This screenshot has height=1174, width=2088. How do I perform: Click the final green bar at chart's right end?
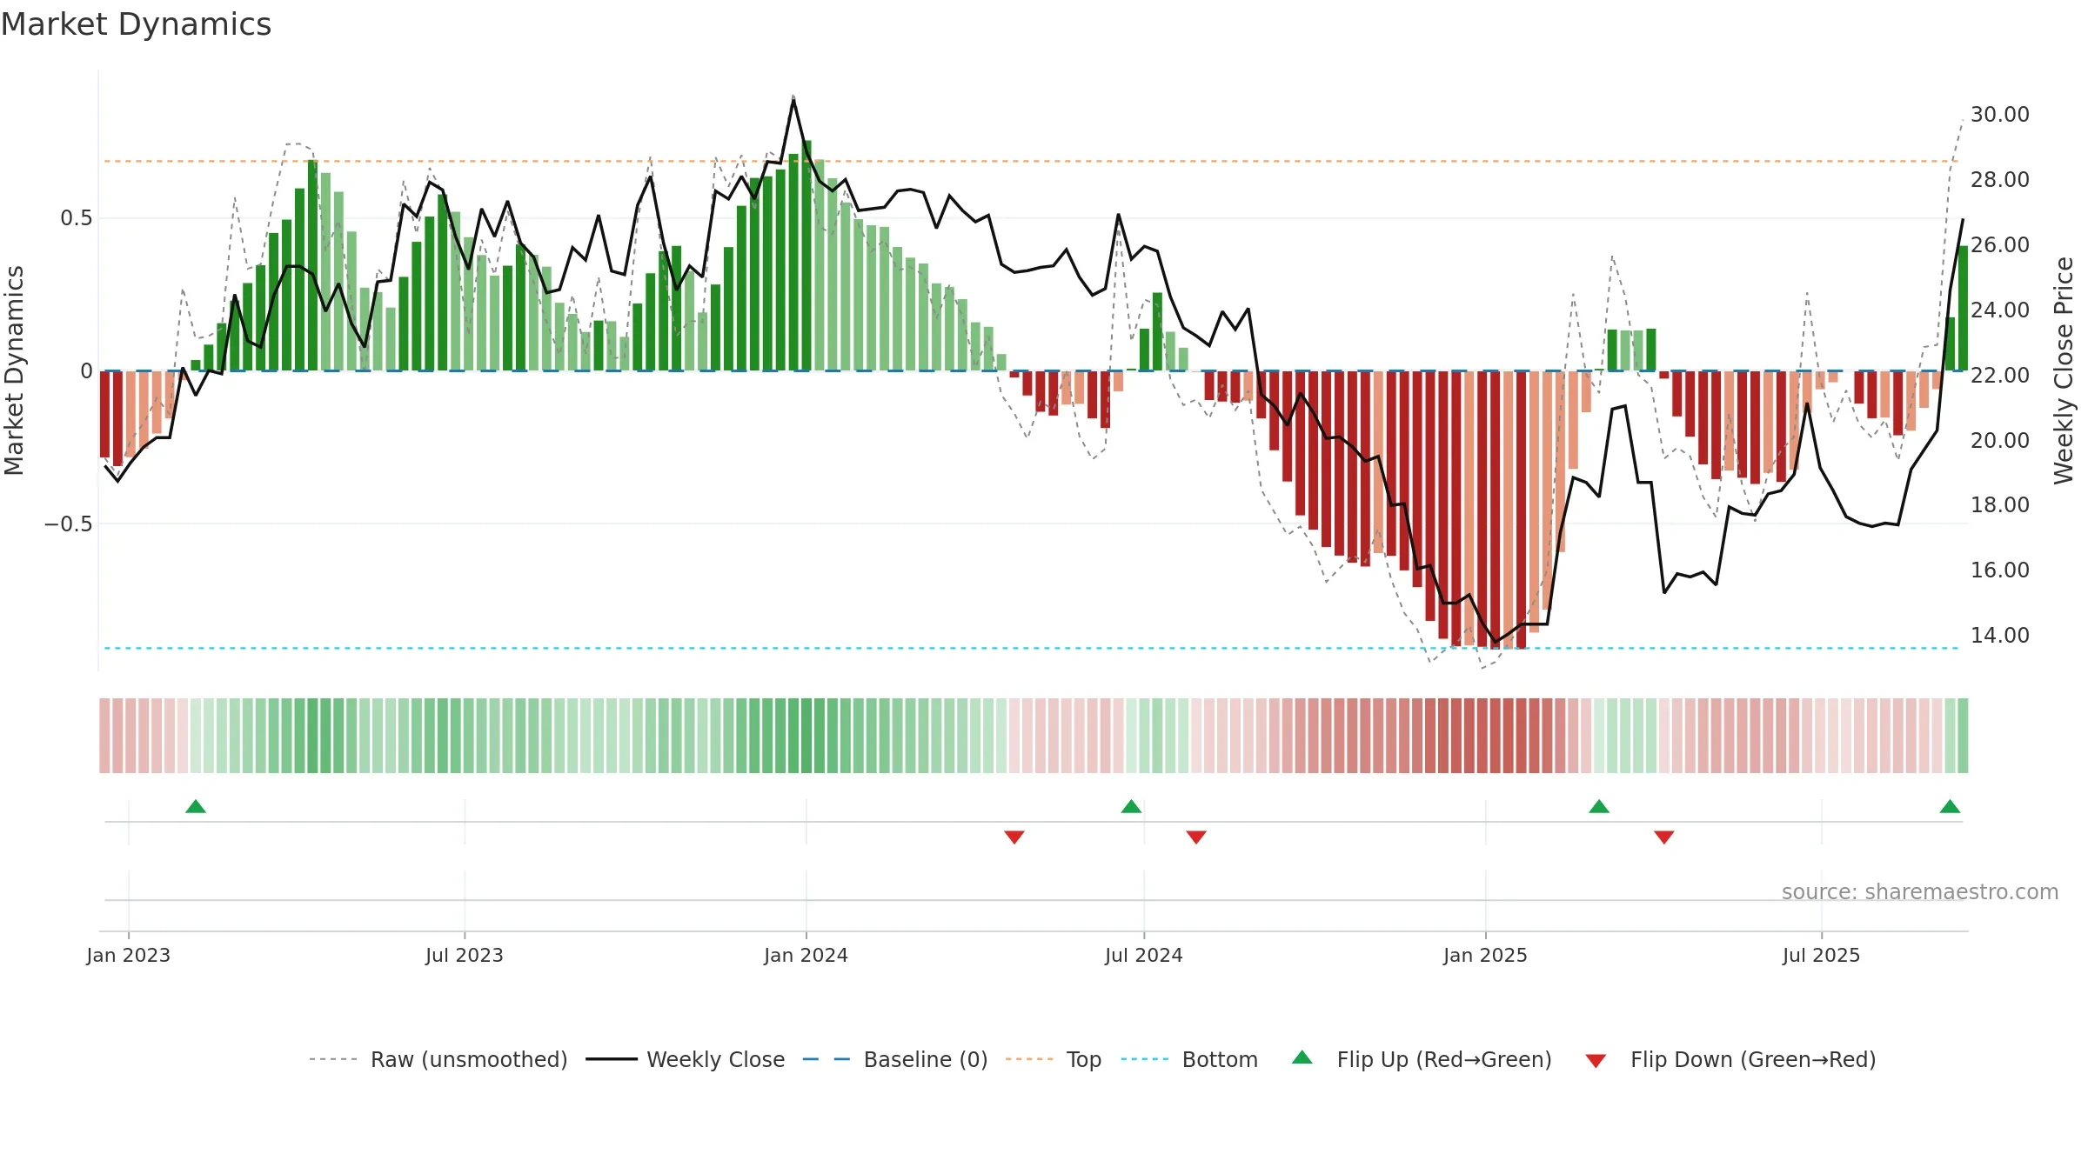pos(1963,309)
